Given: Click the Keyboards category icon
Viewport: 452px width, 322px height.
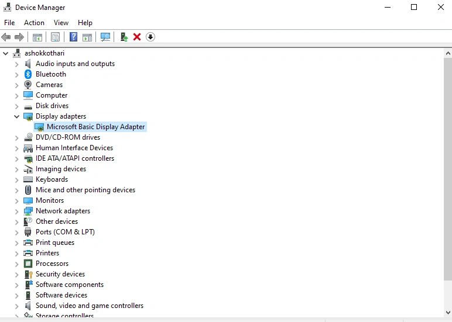Looking at the screenshot, I should [28, 179].
